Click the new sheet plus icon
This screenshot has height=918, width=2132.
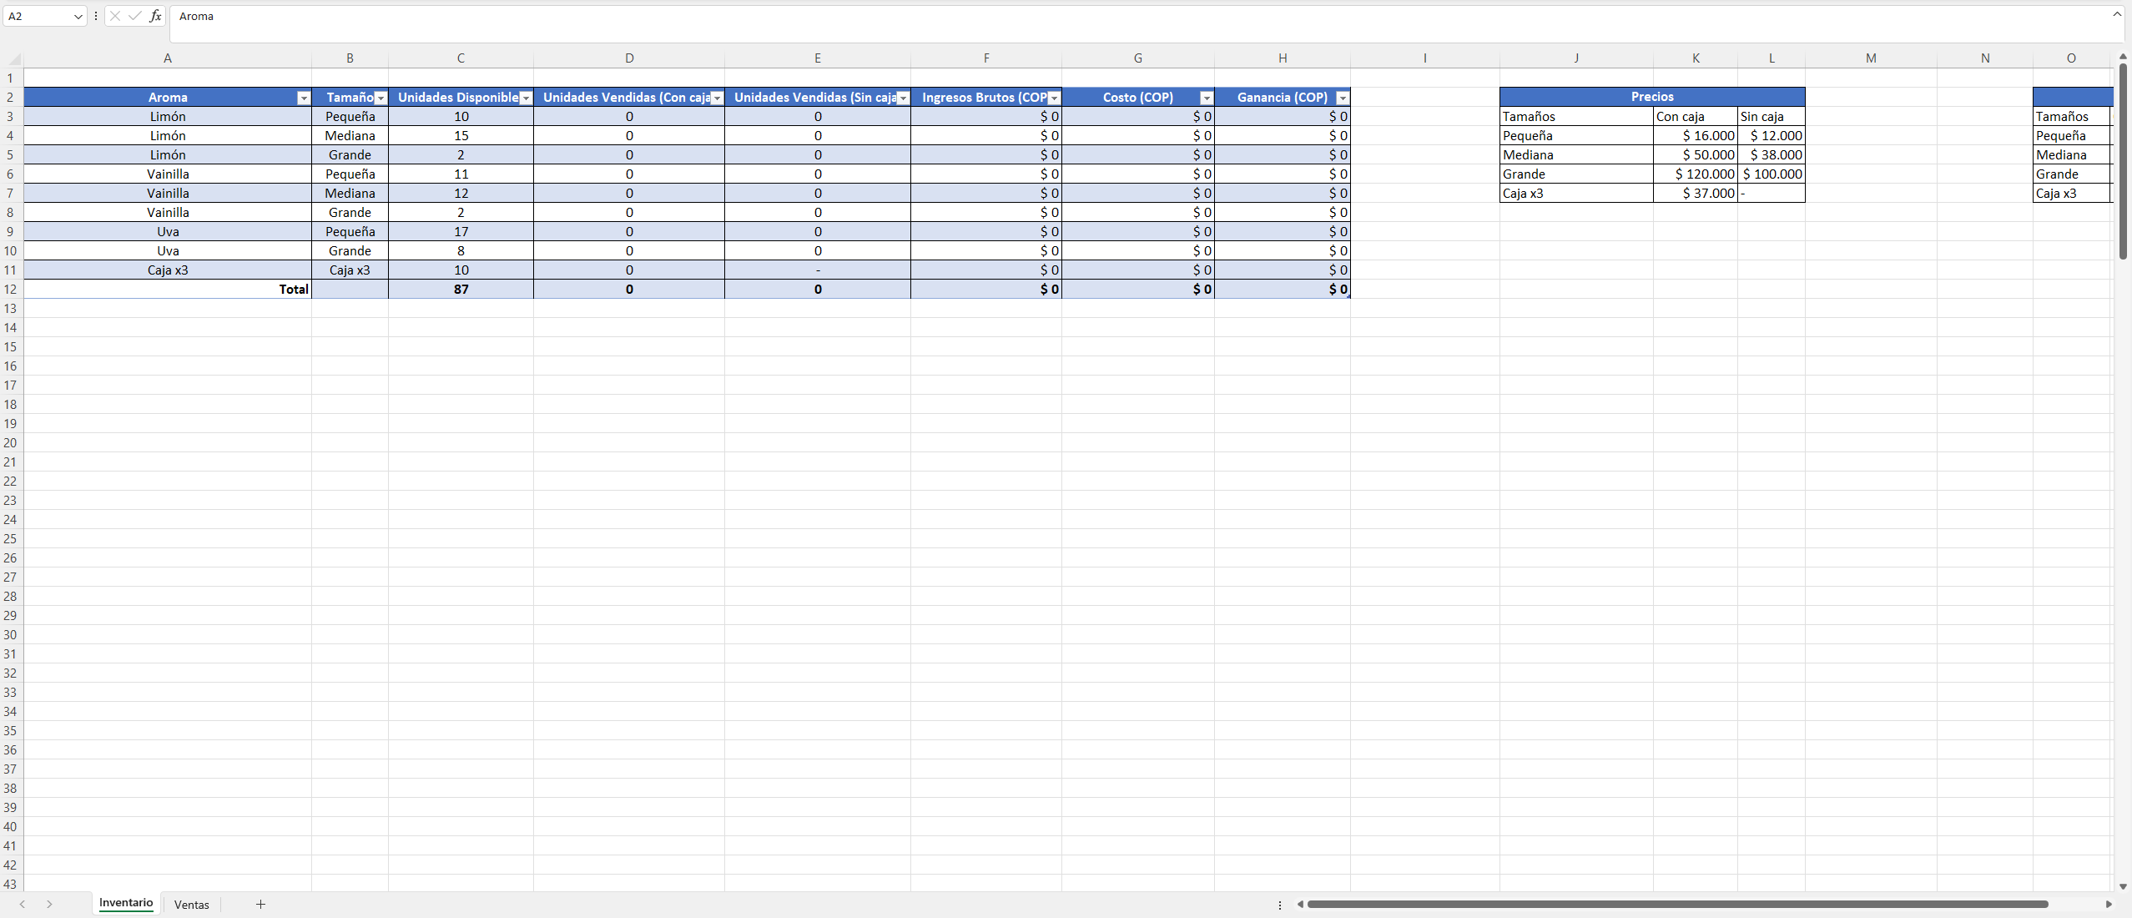point(260,905)
